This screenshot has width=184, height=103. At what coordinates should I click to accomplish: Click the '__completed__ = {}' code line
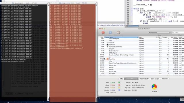click(x=143, y=5)
